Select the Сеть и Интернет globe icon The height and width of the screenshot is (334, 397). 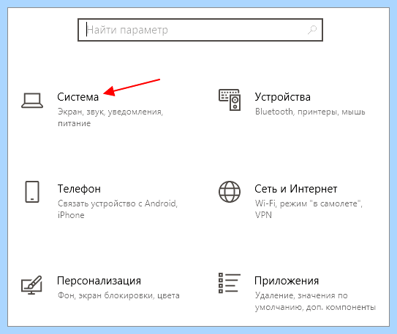[x=230, y=192]
